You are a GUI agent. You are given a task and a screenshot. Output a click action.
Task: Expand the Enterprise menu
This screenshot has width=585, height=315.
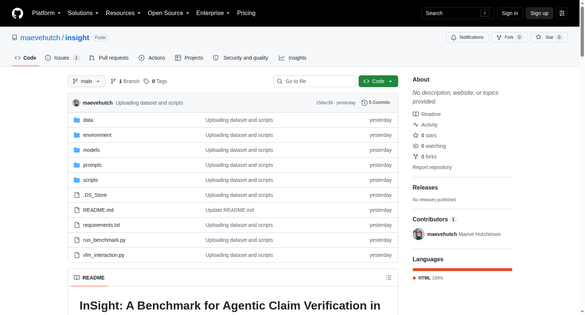213,13
